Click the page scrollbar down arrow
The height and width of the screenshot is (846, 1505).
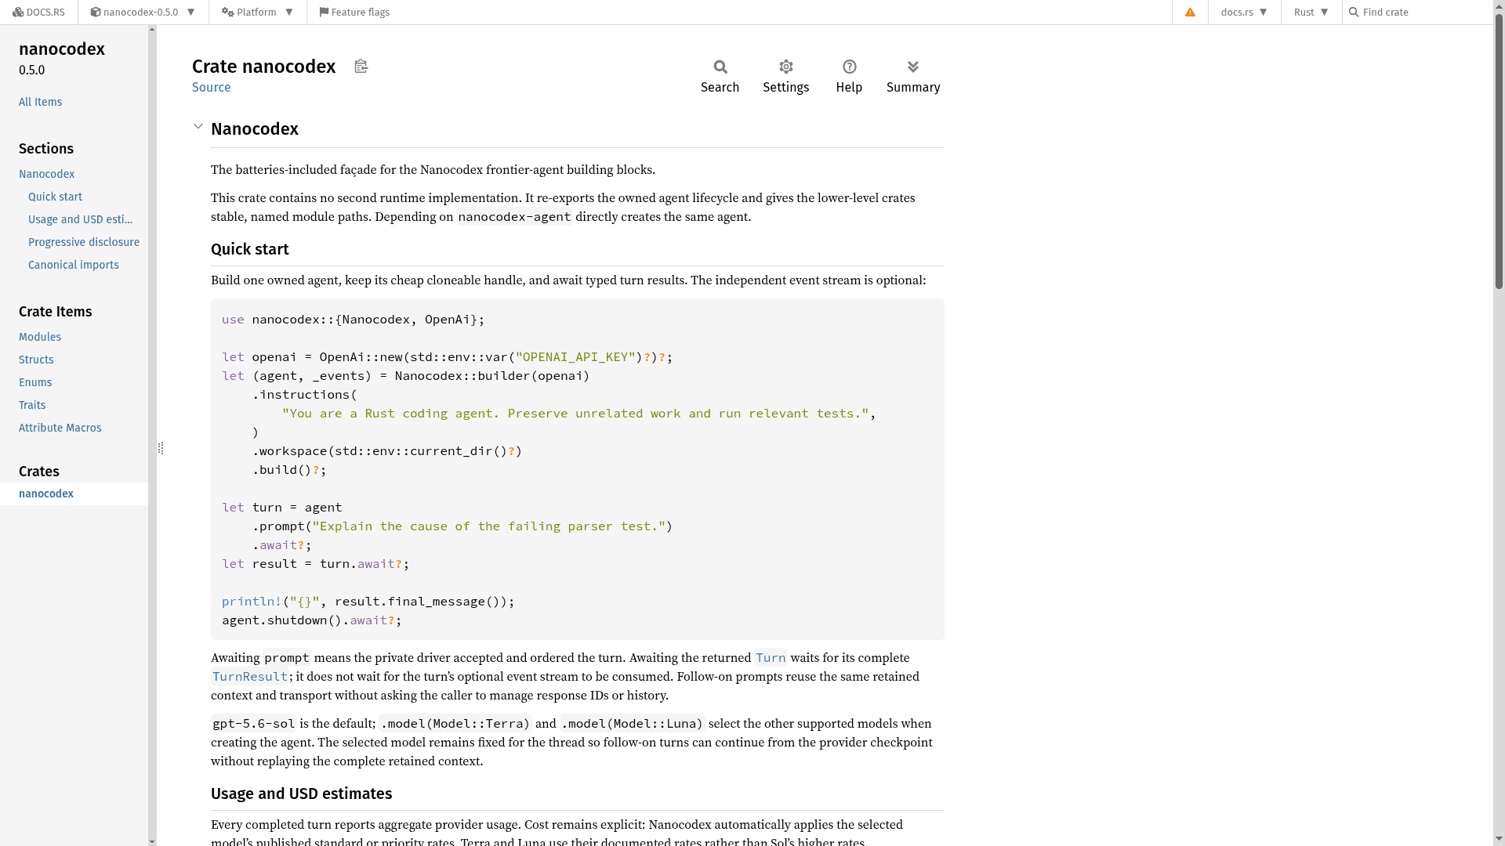[1499, 841]
